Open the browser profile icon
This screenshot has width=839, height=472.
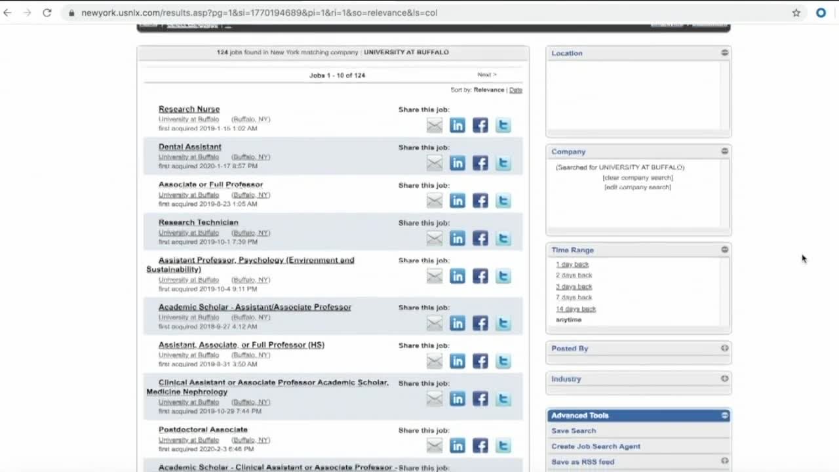(821, 12)
